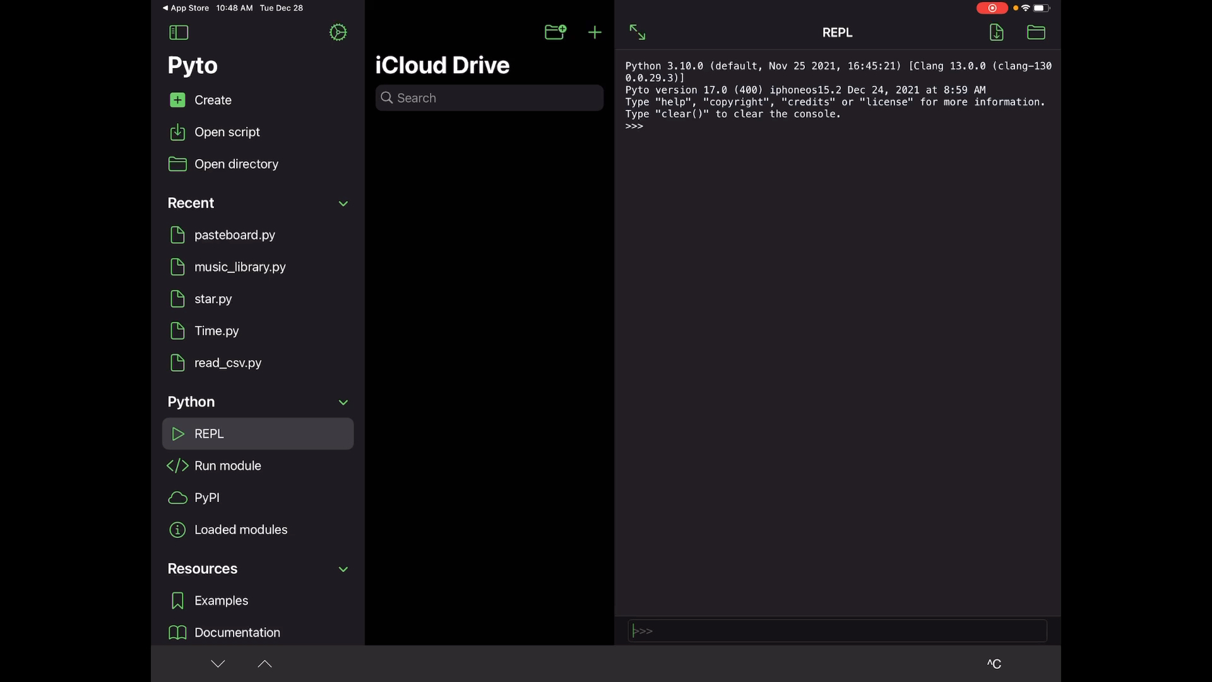Click the star.py file icon

tap(177, 299)
